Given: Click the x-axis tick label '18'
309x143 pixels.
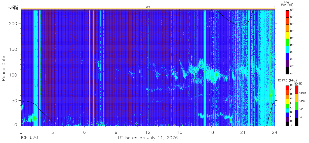Looking at the screenshot, I should coord(211,132).
